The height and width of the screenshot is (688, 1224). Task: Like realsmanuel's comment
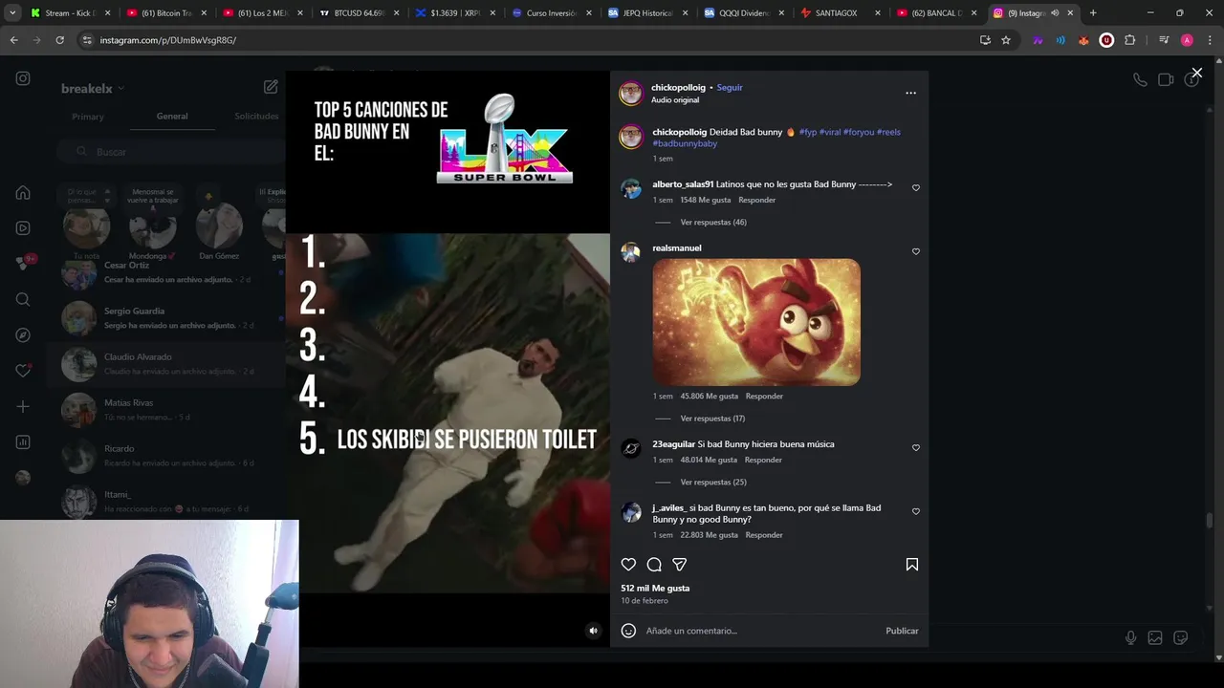click(916, 251)
